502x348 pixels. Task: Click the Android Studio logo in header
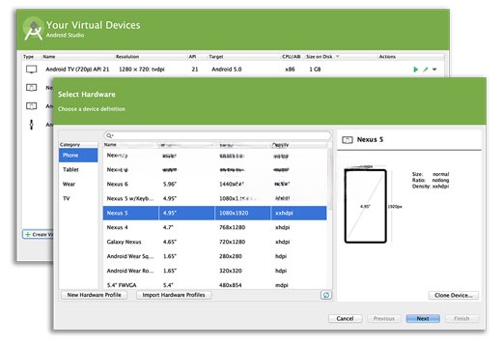(x=34, y=29)
